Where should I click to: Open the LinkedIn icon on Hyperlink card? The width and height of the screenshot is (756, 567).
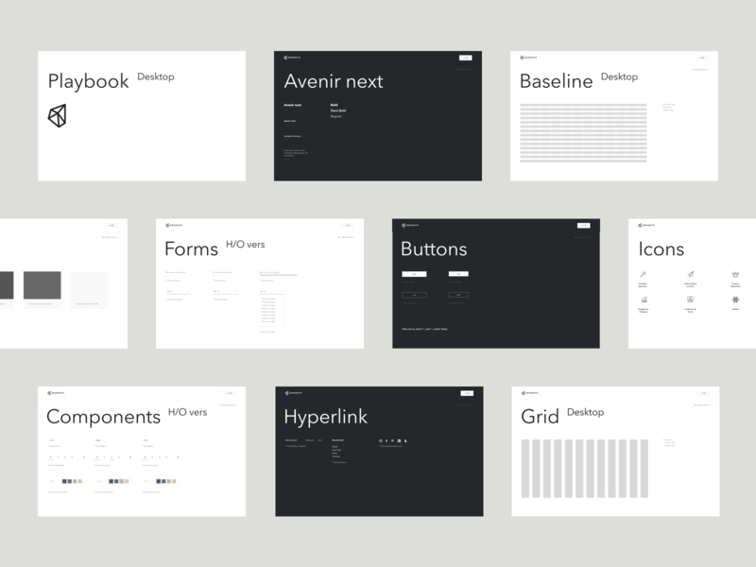click(399, 440)
